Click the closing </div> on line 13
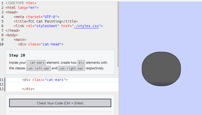The width and height of the screenshot is (202, 115). [28, 89]
